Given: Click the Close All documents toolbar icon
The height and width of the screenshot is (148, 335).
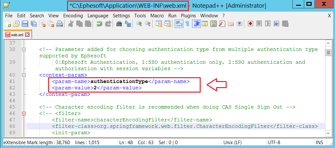Looking at the screenshot, I should coord(51,23).
